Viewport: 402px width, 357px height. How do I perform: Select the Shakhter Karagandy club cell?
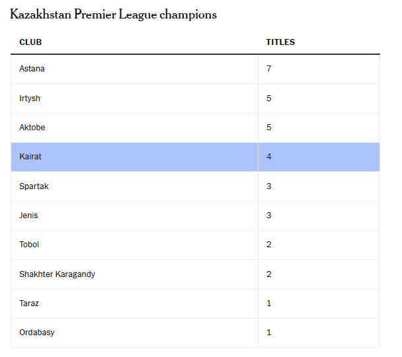[x=57, y=274]
